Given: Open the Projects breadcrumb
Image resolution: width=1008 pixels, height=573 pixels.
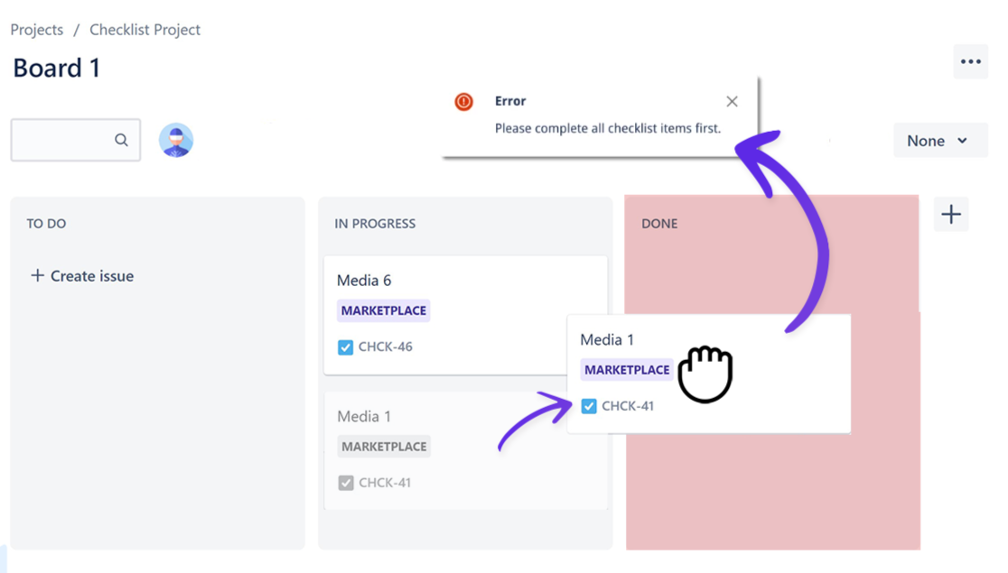Looking at the screenshot, I should tap(37, 30).
